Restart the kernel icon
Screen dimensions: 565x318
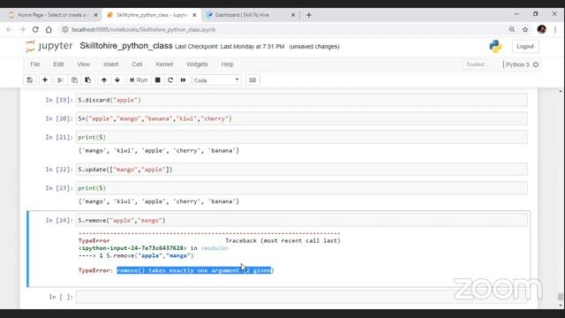[170, 80]
